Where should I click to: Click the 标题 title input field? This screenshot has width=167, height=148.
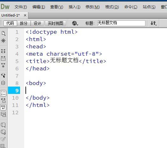click(122, 23)
